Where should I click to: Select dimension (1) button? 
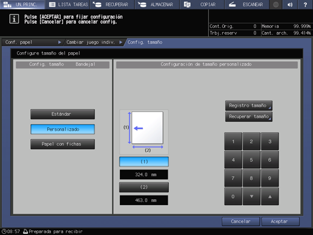pyautogui.click(x=144, y=162)
